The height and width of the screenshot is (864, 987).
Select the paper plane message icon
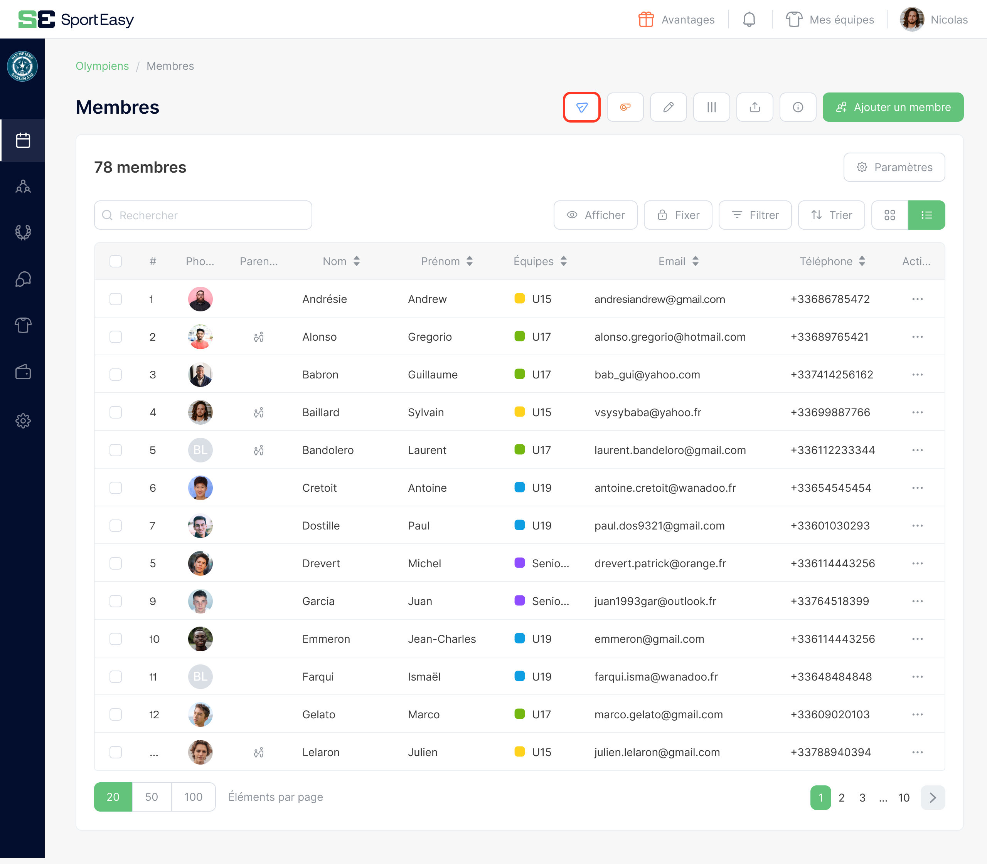pos(581,107)
